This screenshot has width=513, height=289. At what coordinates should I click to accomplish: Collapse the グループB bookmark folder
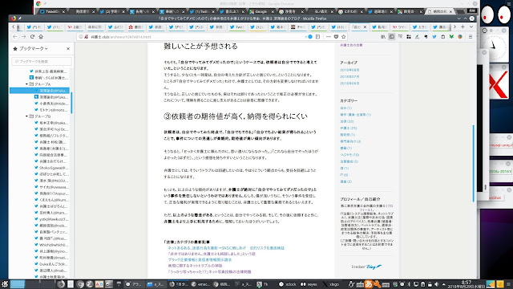coord(26,116)
